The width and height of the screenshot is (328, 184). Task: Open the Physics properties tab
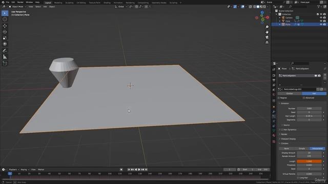point(274,121)
